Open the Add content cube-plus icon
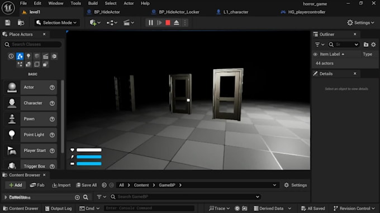Viewport: 380px width, 213px height. (x=95, y=23)
